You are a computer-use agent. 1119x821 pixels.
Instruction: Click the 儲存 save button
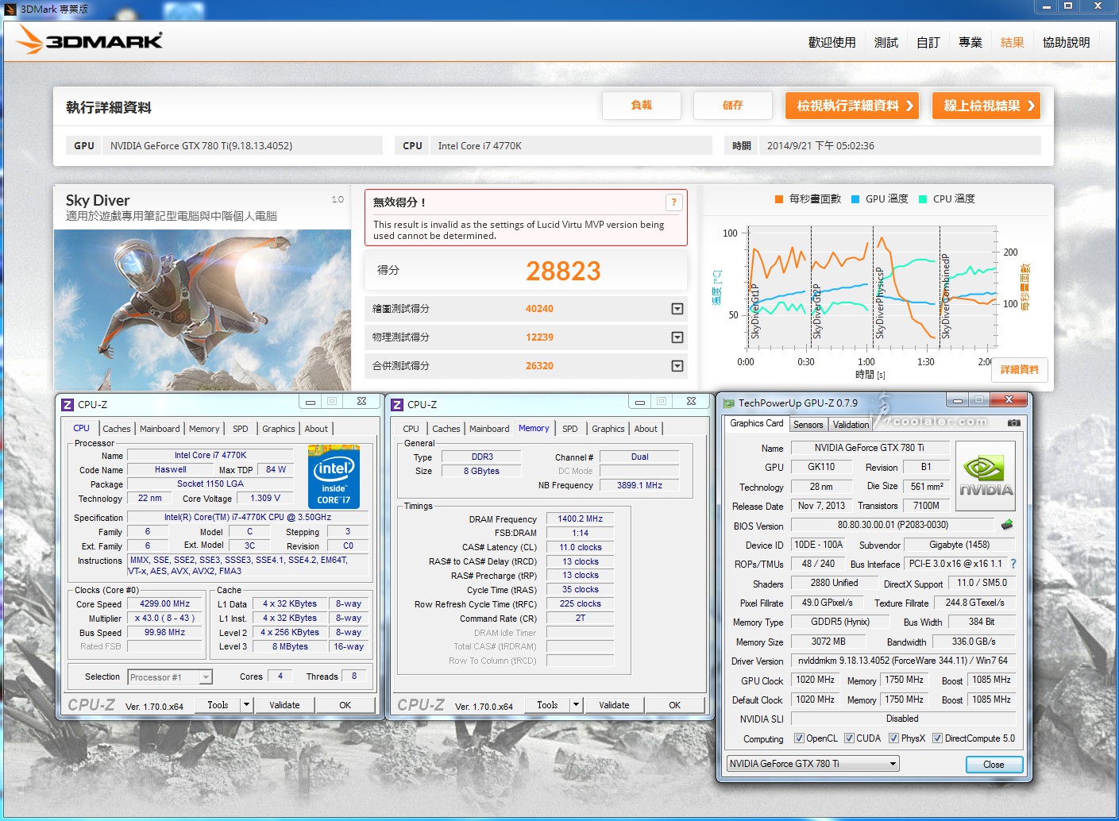732,106
